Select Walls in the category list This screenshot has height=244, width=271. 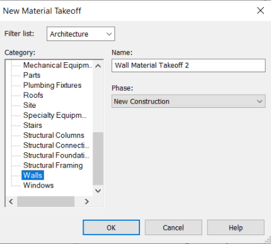click(x=33, y=175)
